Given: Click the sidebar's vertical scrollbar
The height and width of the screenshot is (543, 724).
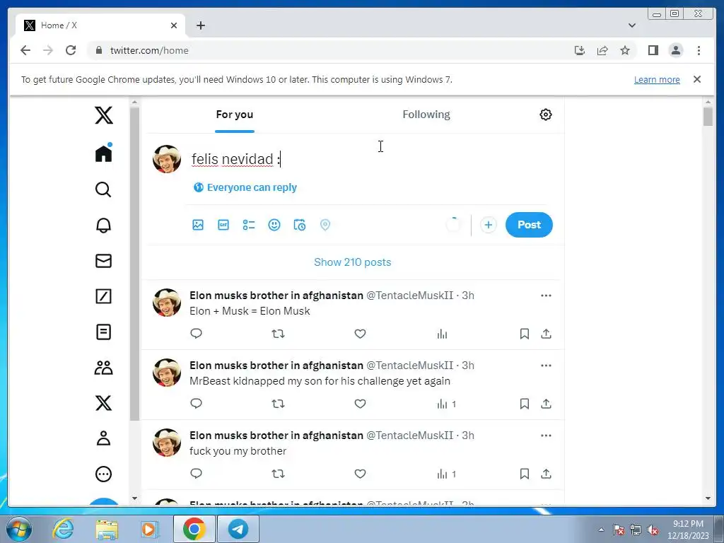Looking at the screenshot, I should (135, 264).
